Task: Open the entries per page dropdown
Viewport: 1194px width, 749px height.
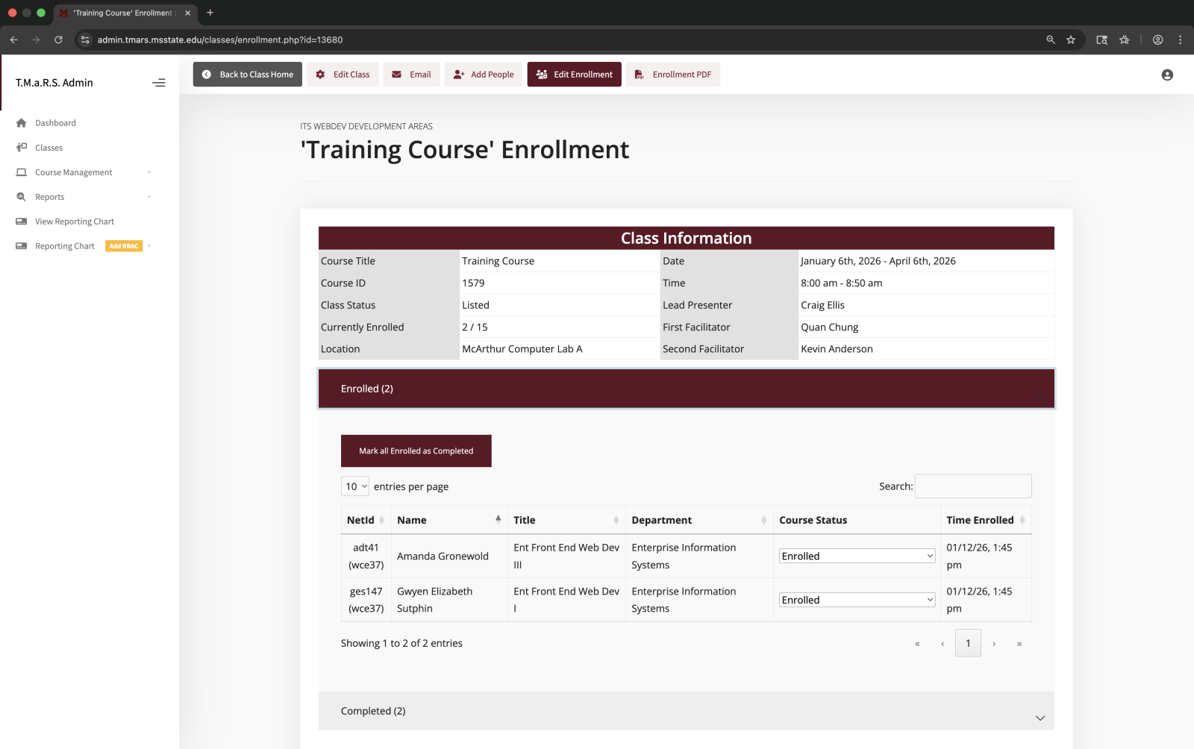Action: point(355,486)
